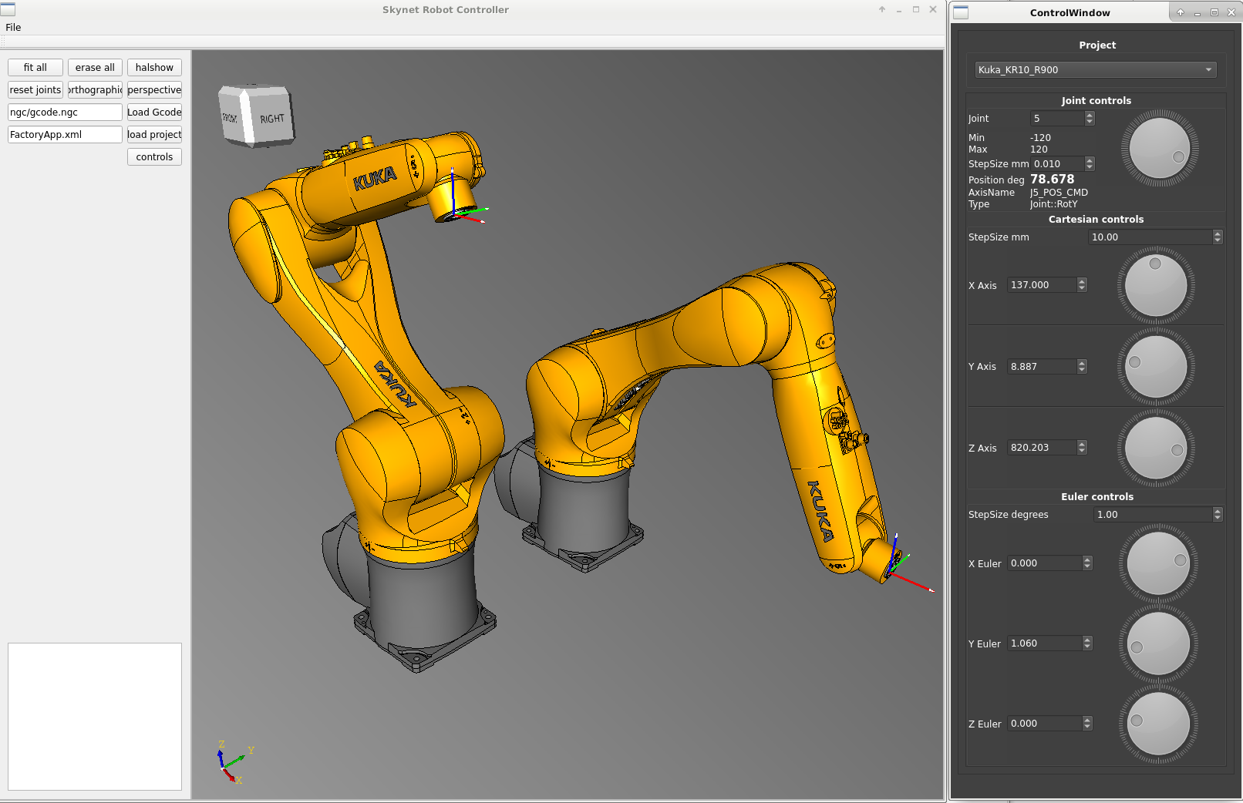
Task: Click keep-above arrow in Skynet title bar
Action: (x=882, y=9)
